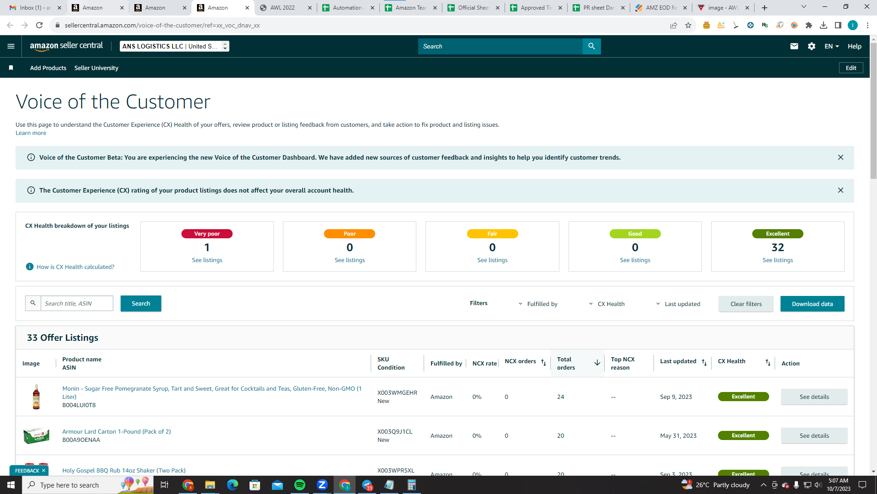The image size is (877, 494).
Task: Click the Search button for listings
Action: [x=141, y=303]
